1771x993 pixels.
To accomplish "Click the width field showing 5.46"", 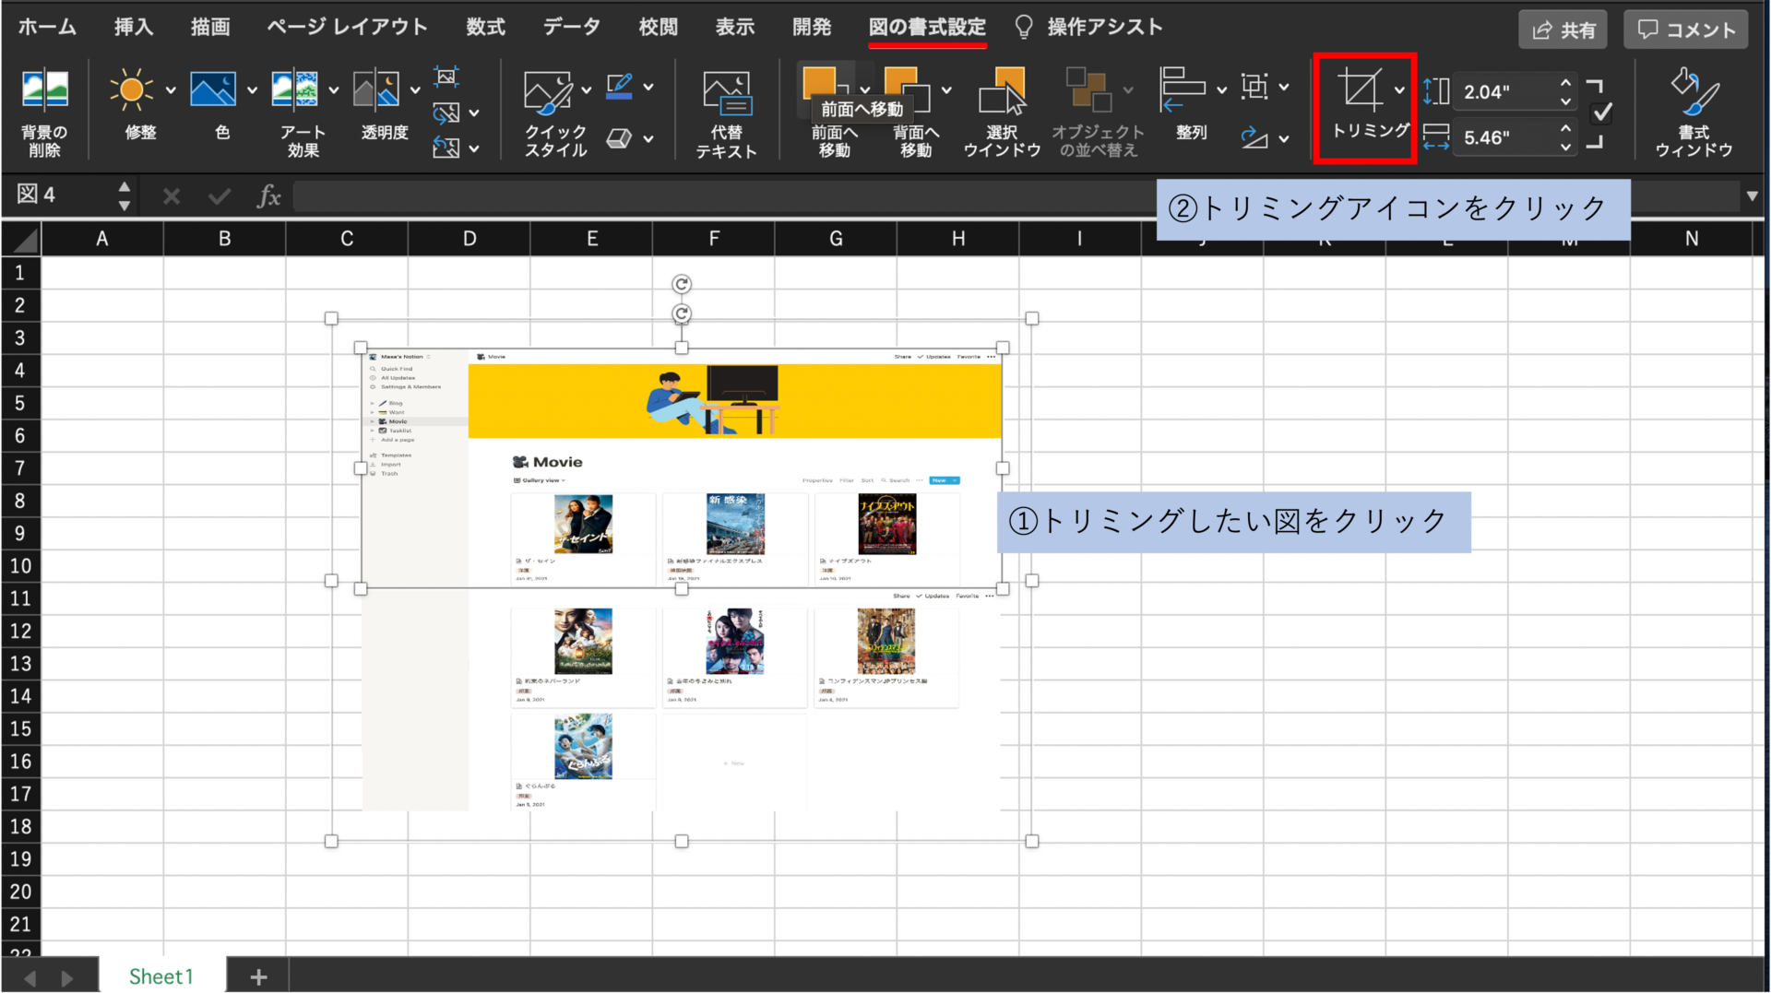I will point(1504,137).
